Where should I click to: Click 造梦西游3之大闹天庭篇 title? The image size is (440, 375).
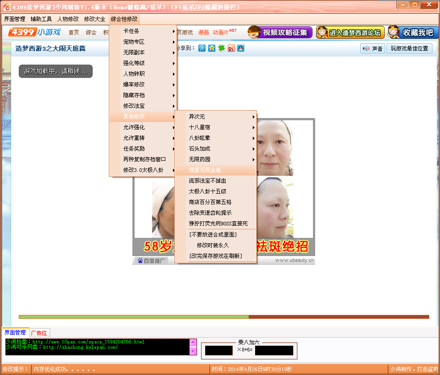(50, 49)
